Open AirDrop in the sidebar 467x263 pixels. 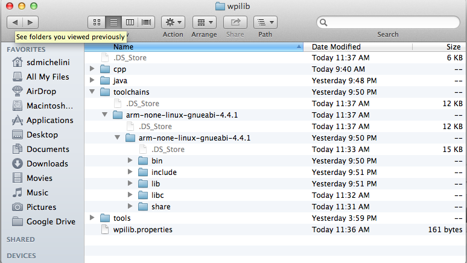point(41,91)
